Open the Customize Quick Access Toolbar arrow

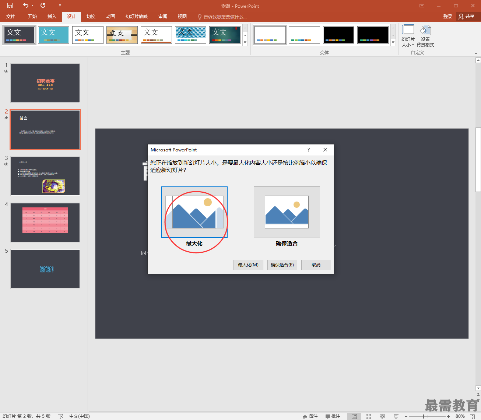pyautogui.click(x=60, y=6)
